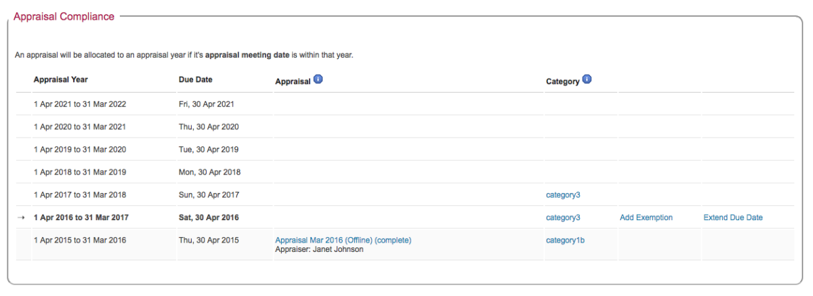Image resolution: width=813 pixels, height=296 pixels.
Task: Click the Appraisal Year column header
Action: [61, 80]
